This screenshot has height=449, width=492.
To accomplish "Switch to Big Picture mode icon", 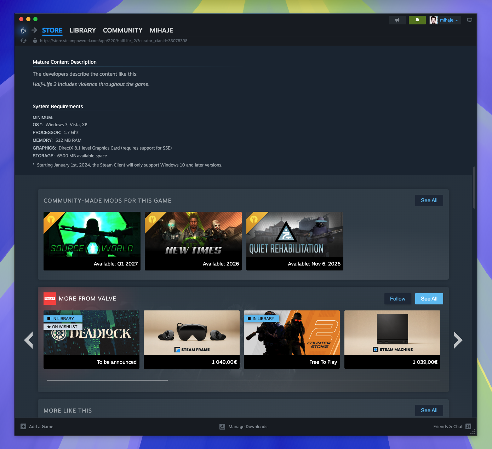I will (470, 20).
